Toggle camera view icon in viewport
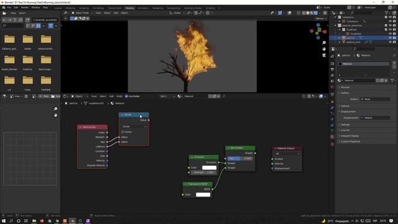The image size is (398, 224). [324, 55]
